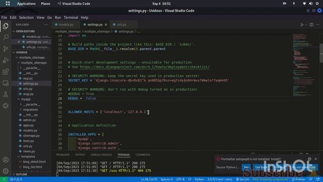Click the Prettier status bar item
Viewport: 323px width, 182px height.
(x=298, y=179)
